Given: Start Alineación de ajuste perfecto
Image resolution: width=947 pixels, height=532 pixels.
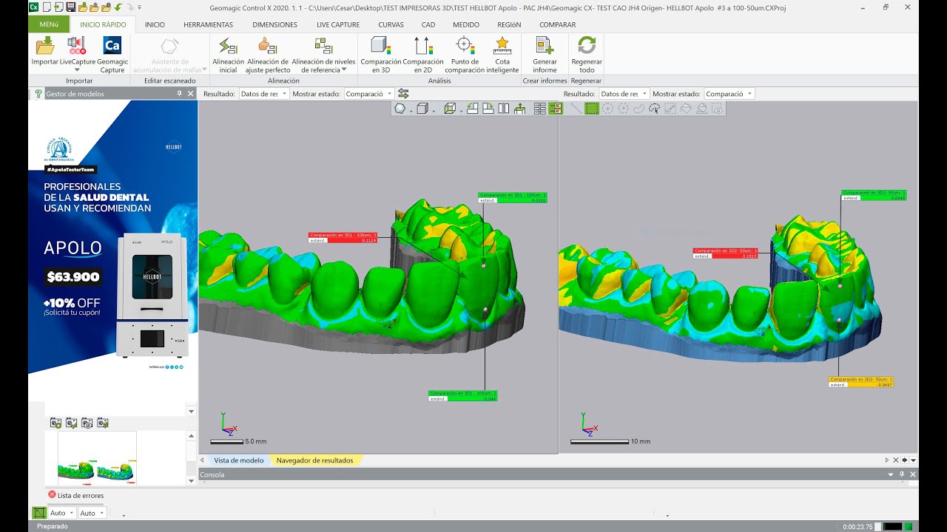Looking at the screenshot, I should (268, 55).
